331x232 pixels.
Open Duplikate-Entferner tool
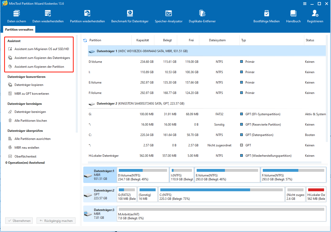pyautogui.click(x=202, y=17)
